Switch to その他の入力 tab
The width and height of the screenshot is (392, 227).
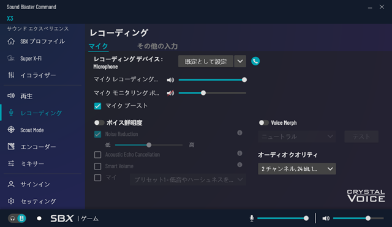[x=157, y=47]
